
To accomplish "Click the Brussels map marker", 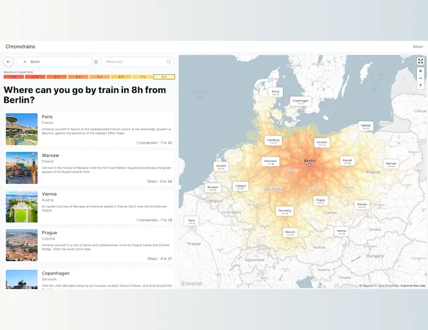I will (213, 188).
